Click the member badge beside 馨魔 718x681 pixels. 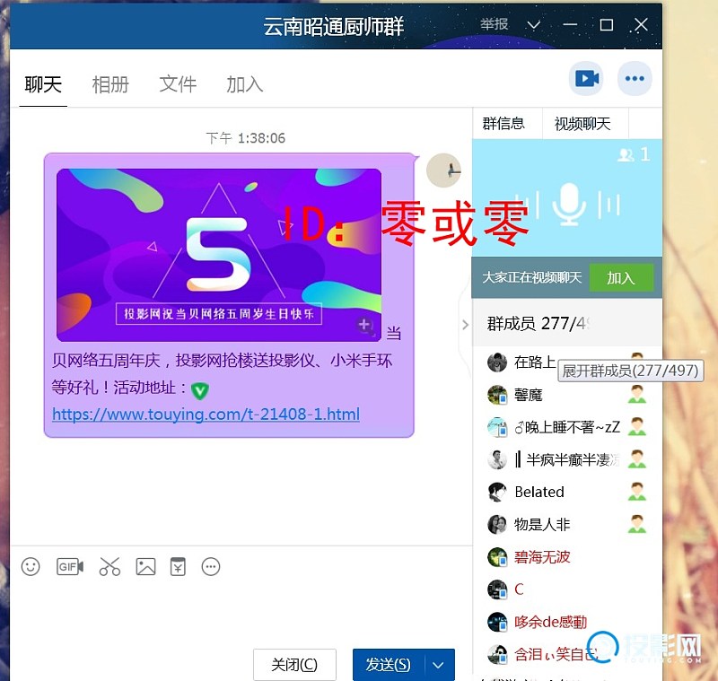[637, 394]
